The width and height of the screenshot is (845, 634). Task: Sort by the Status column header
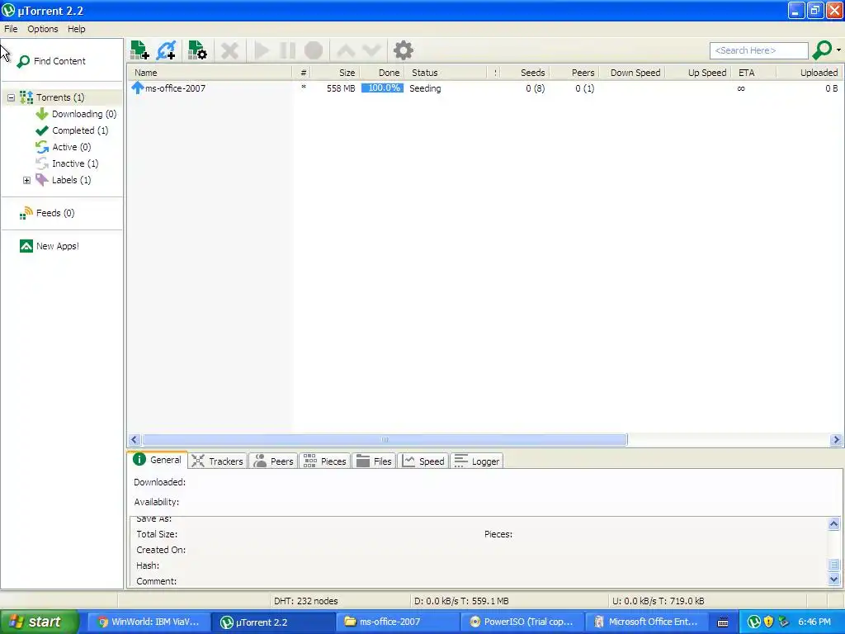445,73
